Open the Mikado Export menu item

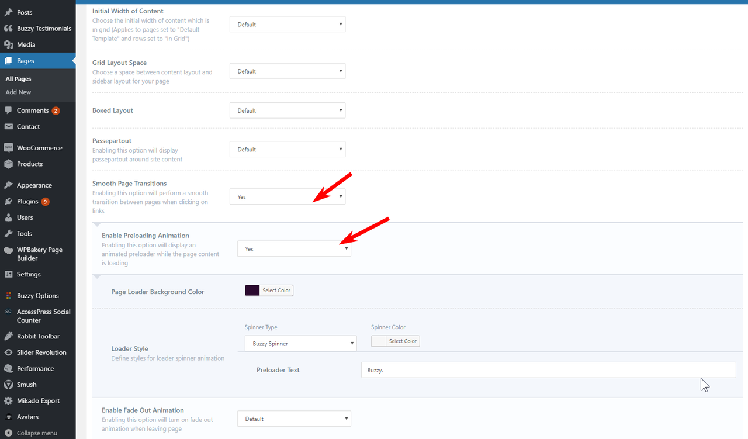coord(37,401)
